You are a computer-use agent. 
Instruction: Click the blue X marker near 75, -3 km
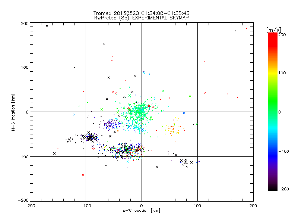point(184,113)
